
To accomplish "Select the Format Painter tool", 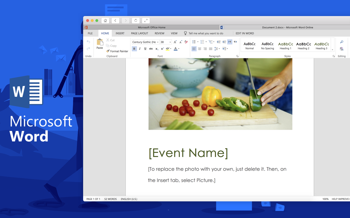I will tap(117, 51).
